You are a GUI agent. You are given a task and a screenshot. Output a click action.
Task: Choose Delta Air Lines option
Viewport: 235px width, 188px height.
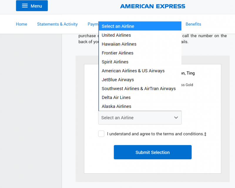click(x=116, y=98)
